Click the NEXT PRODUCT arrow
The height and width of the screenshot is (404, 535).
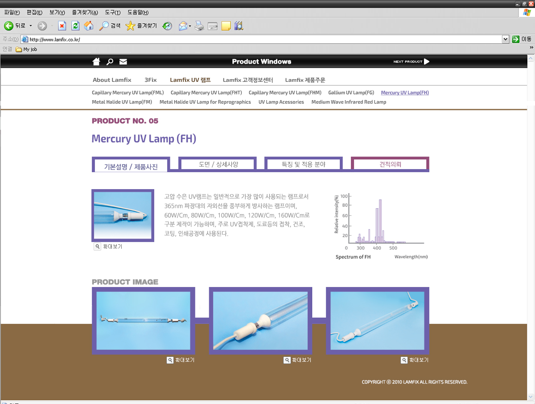coord(426,61)
